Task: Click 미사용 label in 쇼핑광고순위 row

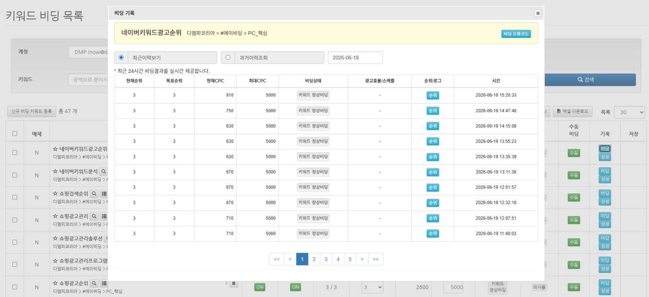Action: click(x=539, y=287)
